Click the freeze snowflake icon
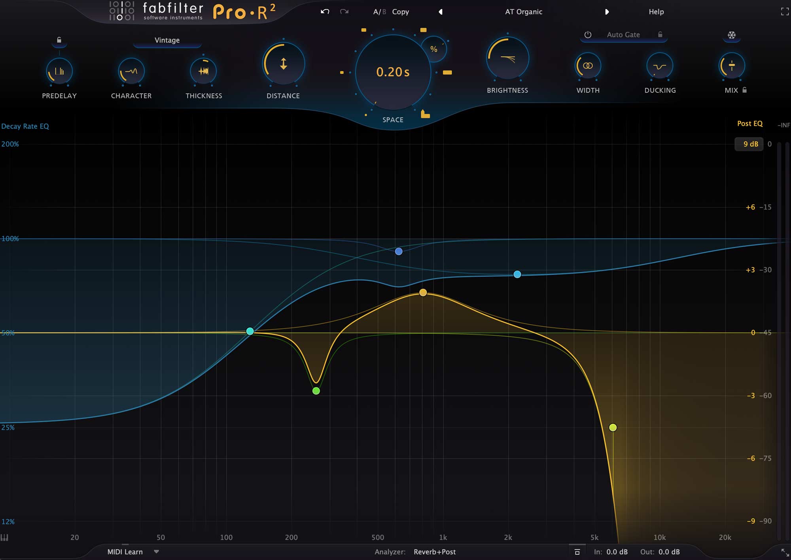Screen dimensions: 791x560 [x=732, y=35]
